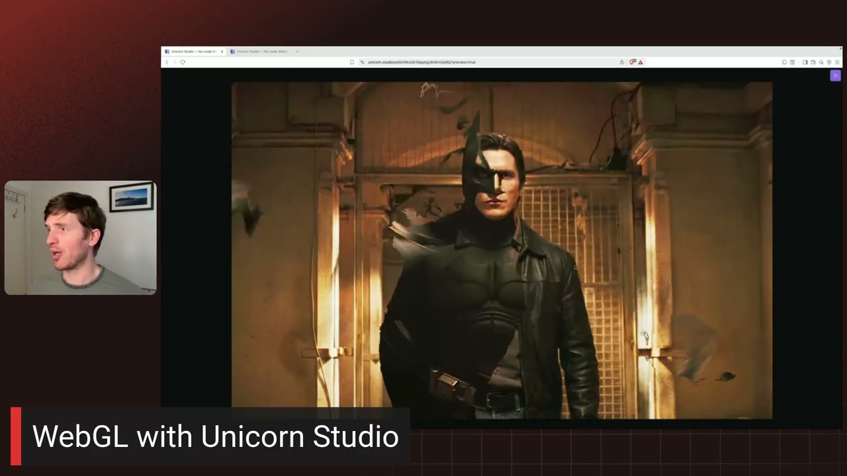Screen dimensions: 847x476
Task: Select the first Unicorn Studio tab
Action: (195, 52)
